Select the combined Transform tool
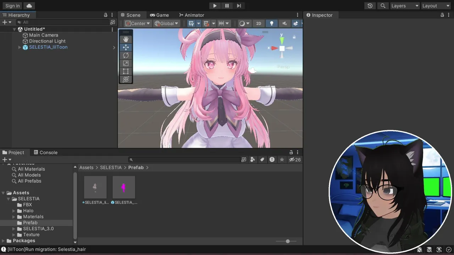 [x=126, y=80]
